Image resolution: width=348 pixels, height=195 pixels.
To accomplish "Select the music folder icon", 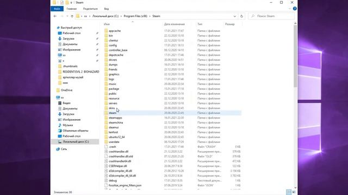I will 106,84.
